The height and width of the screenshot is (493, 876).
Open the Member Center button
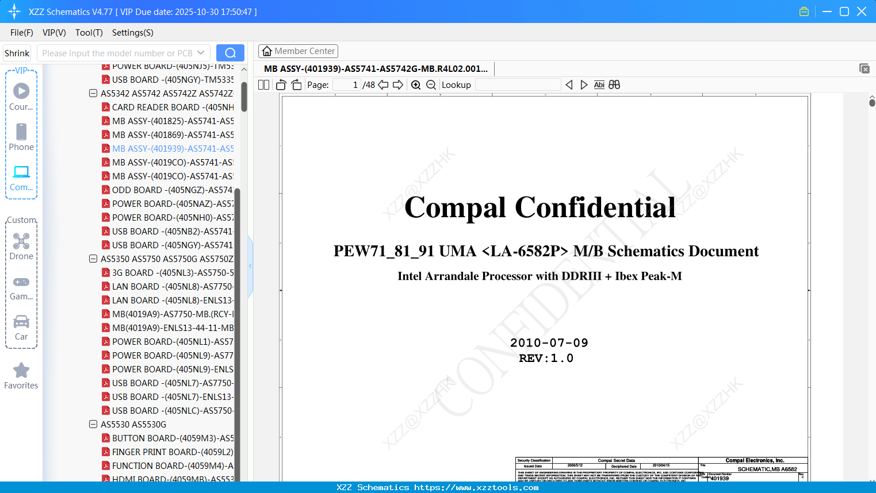pyautogui.click(x=298, y=51)
